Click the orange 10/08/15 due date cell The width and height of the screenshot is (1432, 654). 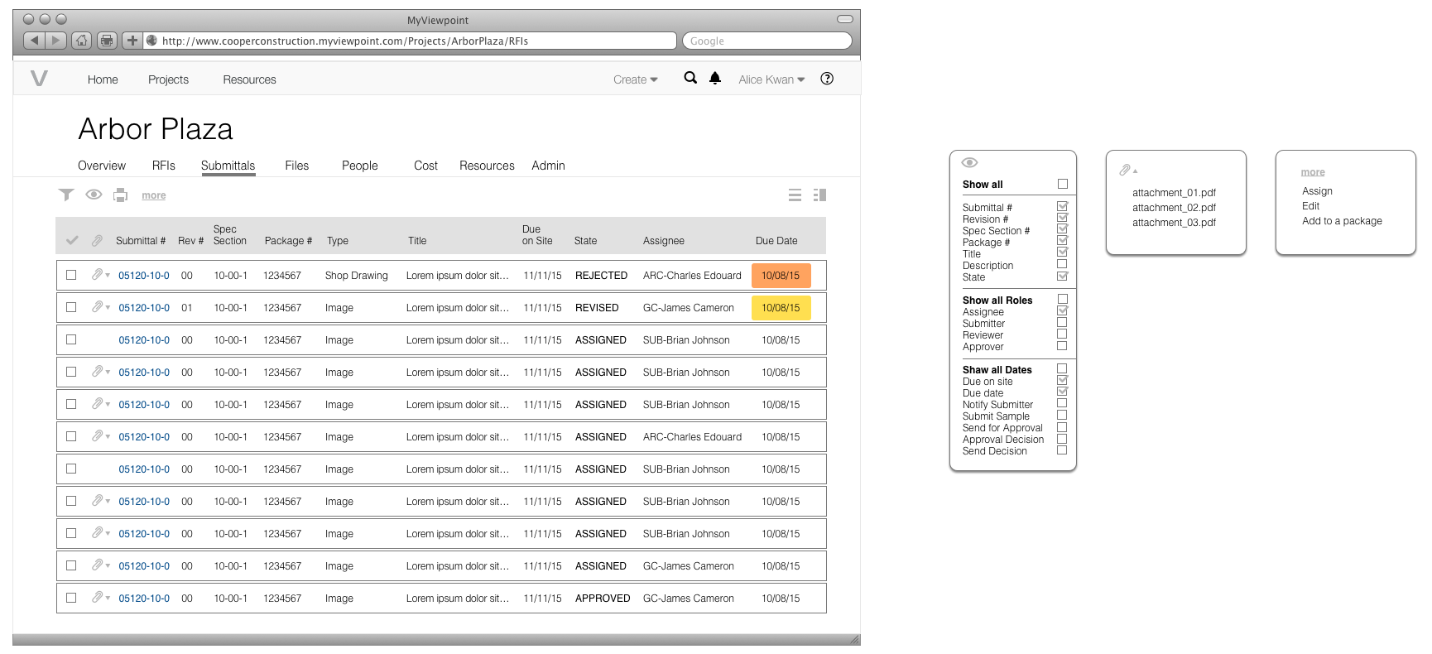(x=781, y=275)
